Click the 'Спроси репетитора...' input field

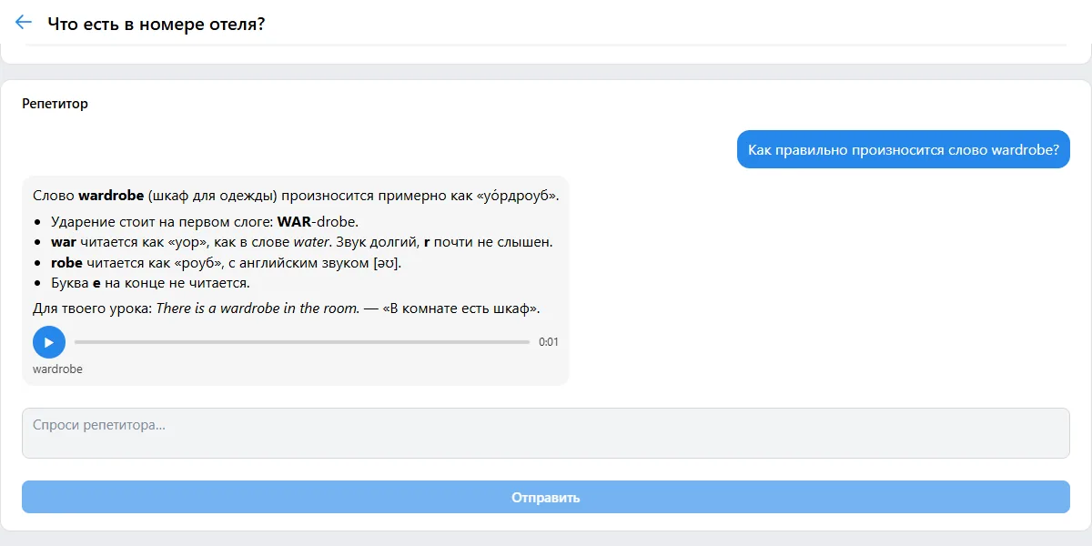click(x=546, y=433)
